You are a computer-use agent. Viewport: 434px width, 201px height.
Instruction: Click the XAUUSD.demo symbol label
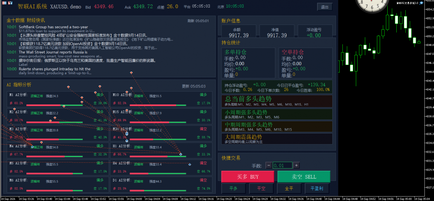pyautogui.click(x=66, y=6)
